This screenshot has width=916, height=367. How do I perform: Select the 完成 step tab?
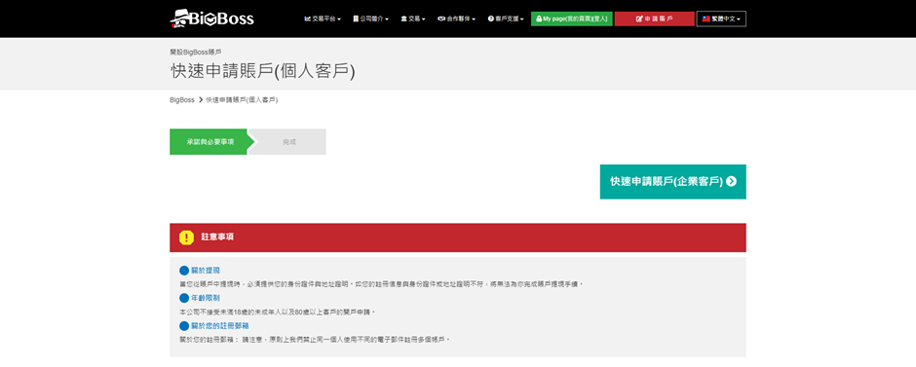pos(289,142)
